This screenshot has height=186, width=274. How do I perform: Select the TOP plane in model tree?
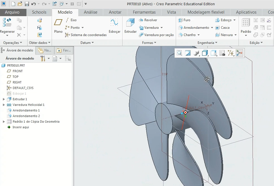pos(15,77)
